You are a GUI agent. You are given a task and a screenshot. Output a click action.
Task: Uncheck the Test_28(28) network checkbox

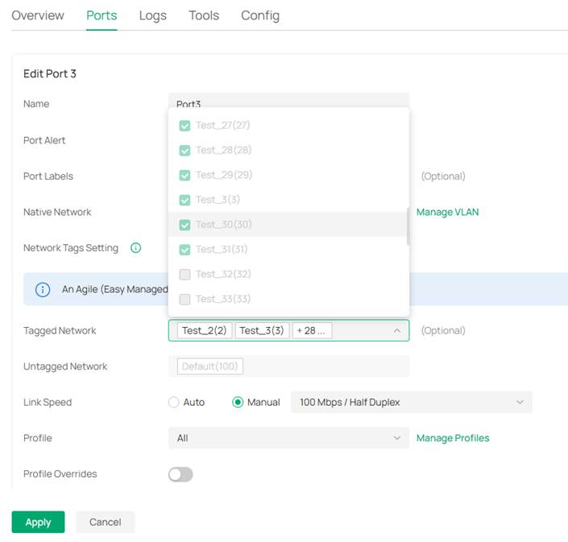pyautogui.click(x=184, y=151)
